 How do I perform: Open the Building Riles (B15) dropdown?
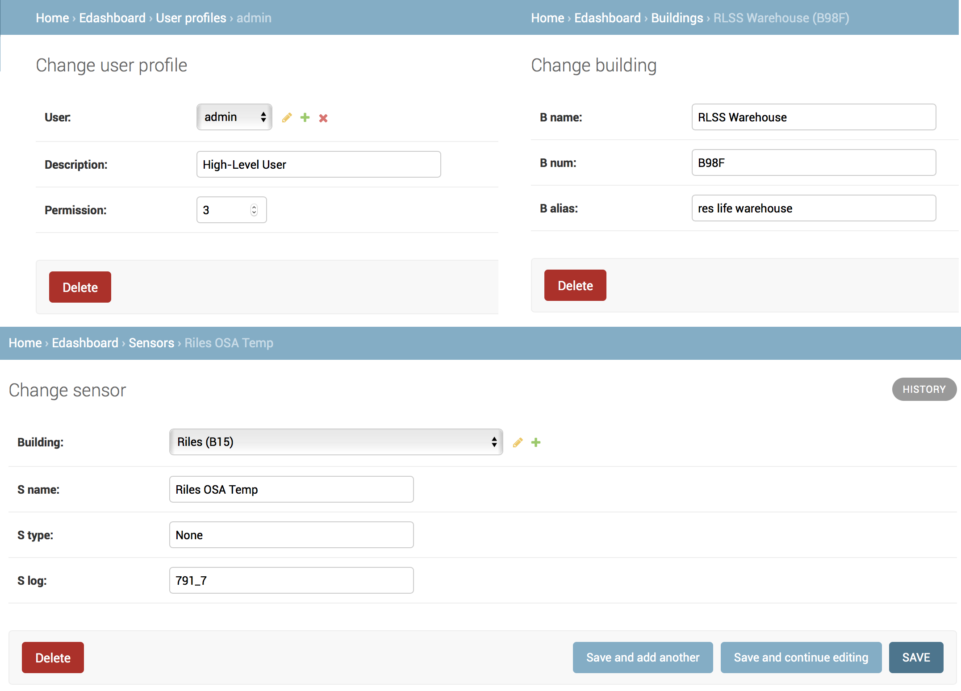336,442
